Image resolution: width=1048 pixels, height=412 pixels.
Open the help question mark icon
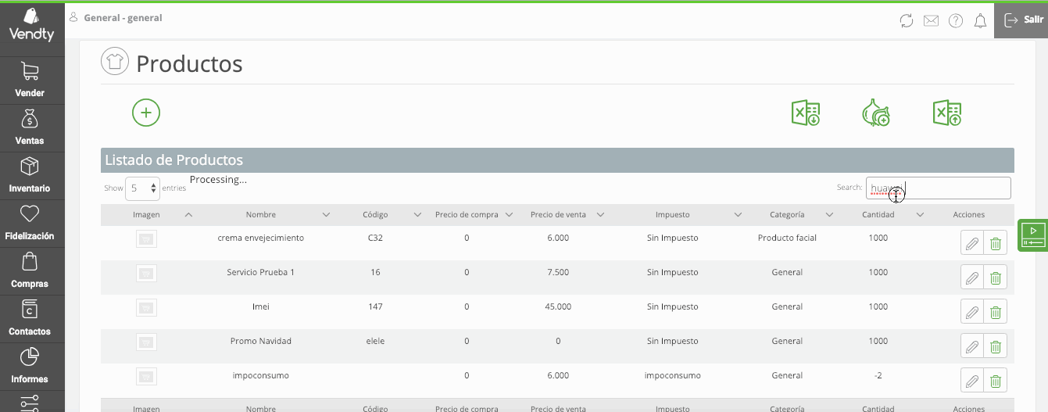(x=956, y=21)
